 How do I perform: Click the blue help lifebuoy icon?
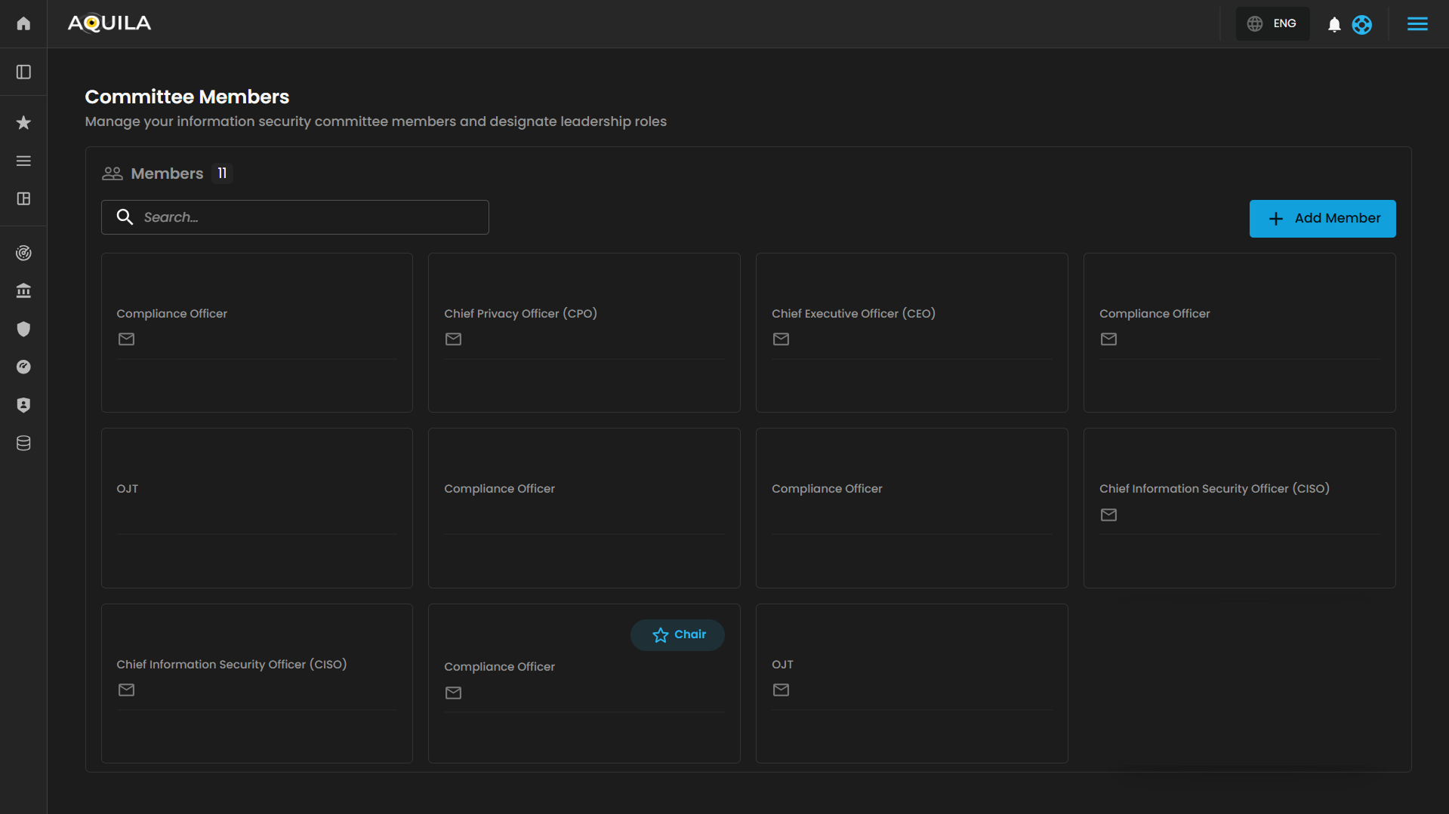pos(1361,25)
